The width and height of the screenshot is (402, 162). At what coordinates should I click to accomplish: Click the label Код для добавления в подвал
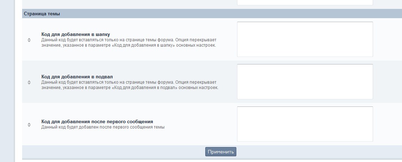coord(77,77)
